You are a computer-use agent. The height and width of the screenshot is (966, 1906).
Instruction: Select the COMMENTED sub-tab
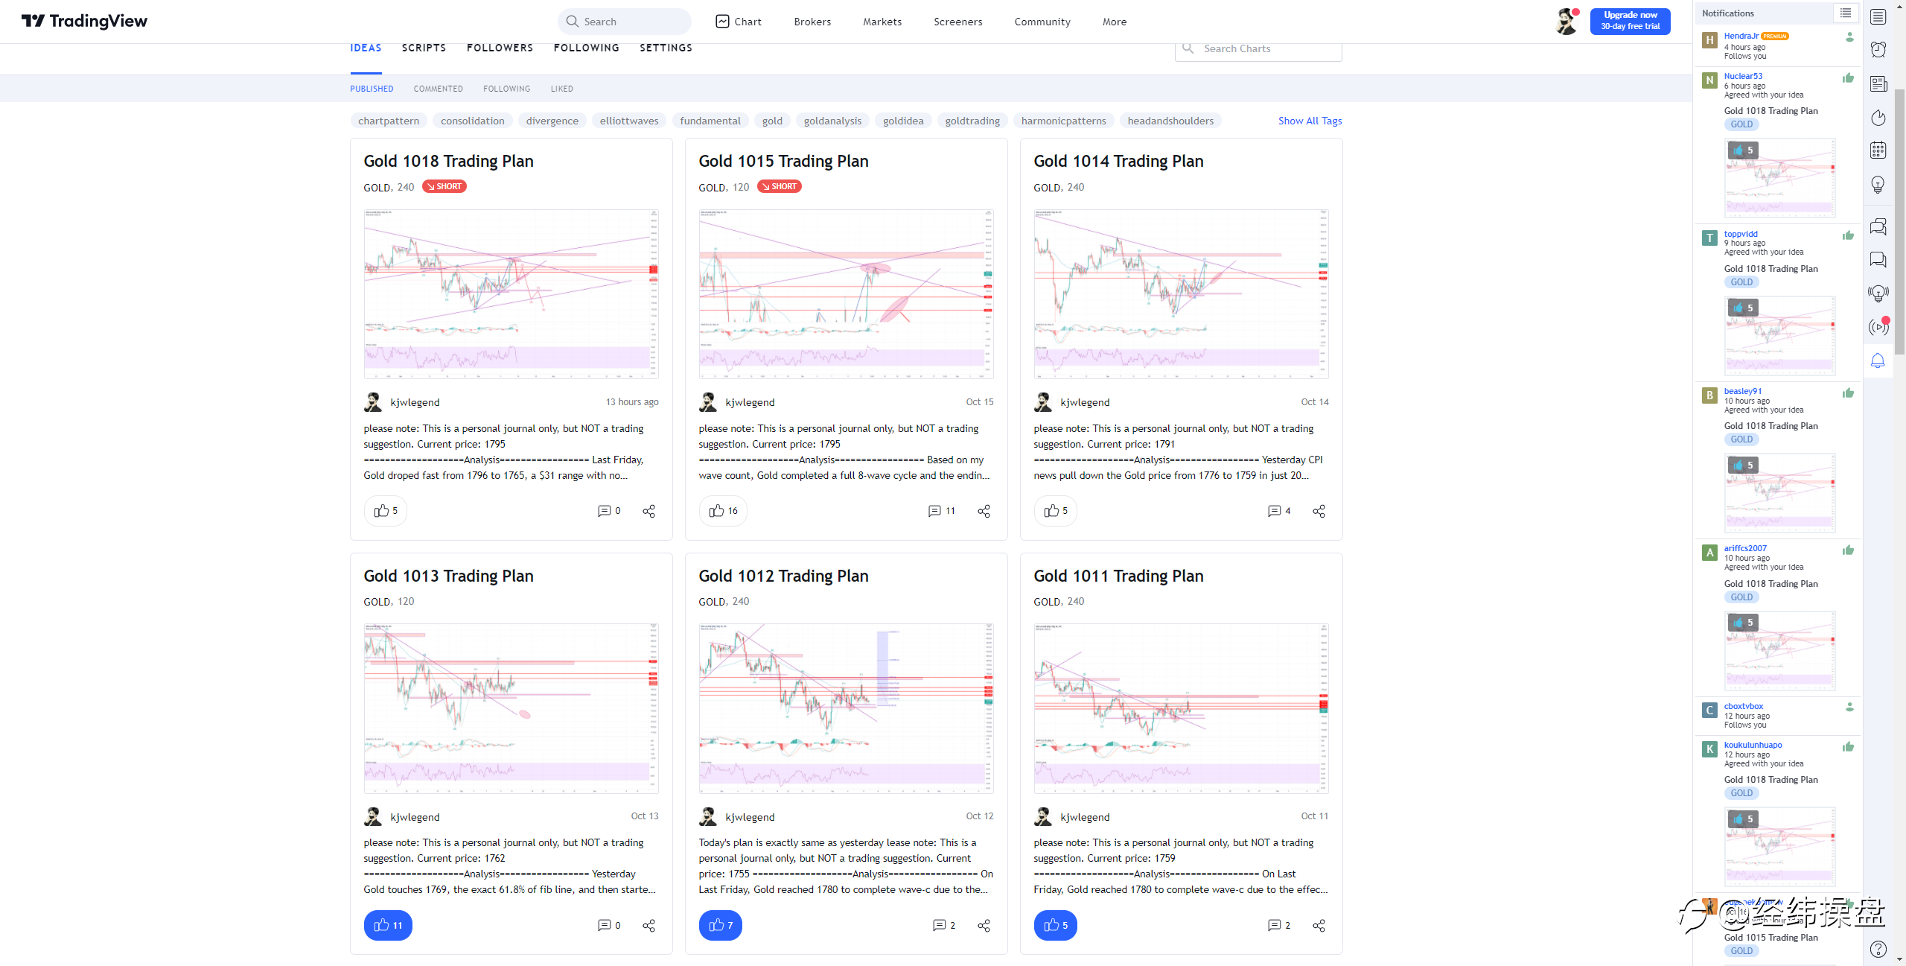tap(439, 89)
